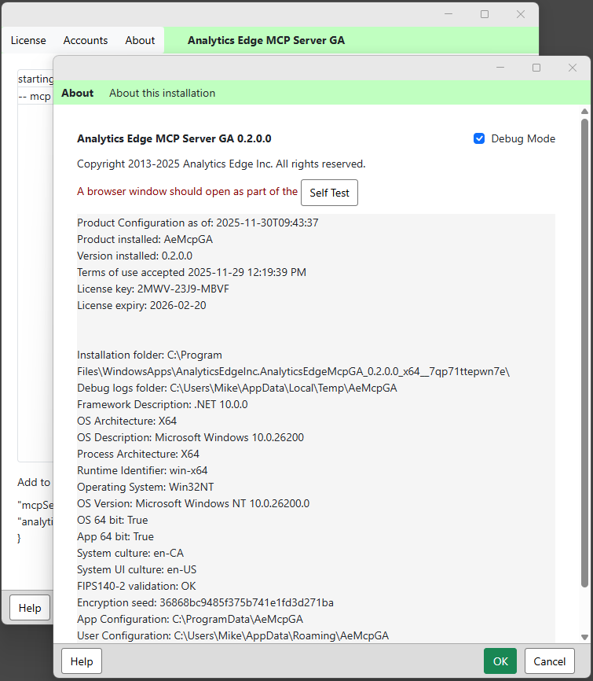Open the Accounts menu

pos(86,40)
